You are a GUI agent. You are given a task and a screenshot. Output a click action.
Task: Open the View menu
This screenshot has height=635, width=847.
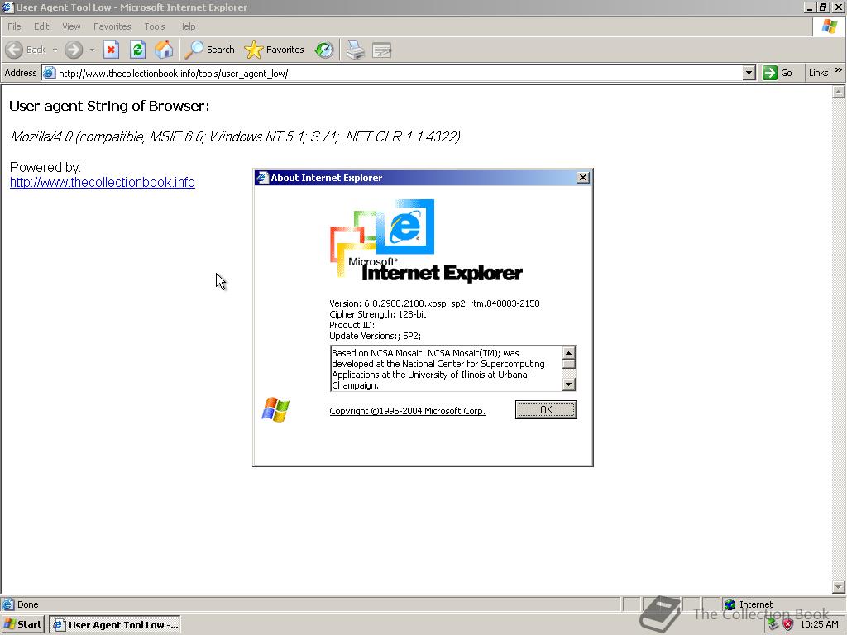[71, 26]
